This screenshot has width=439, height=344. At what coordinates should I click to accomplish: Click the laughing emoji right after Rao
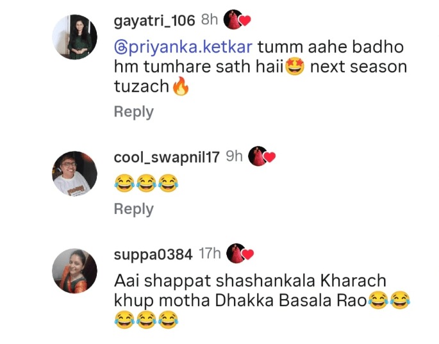pyautogui.click(x=378, y=300)
